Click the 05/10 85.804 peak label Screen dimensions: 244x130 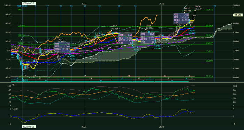coord(115,27)
